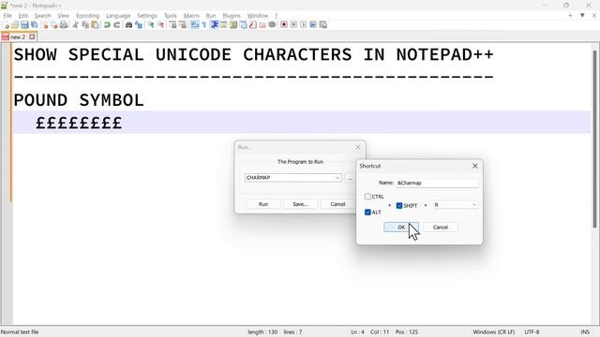This screenshot has height=337, width=600.
Task: Click the editor's vertical scrollbar
Action: click(x=595, y=139)
